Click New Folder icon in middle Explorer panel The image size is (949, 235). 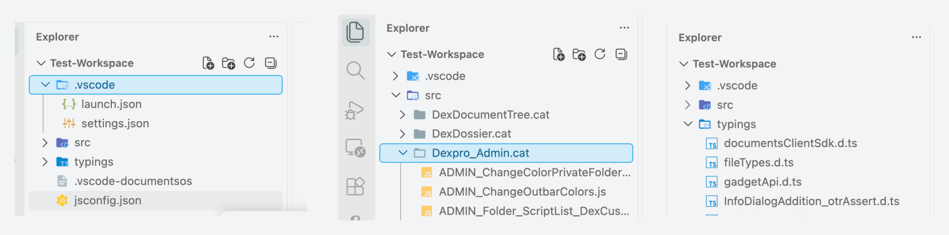click(579, 54)
